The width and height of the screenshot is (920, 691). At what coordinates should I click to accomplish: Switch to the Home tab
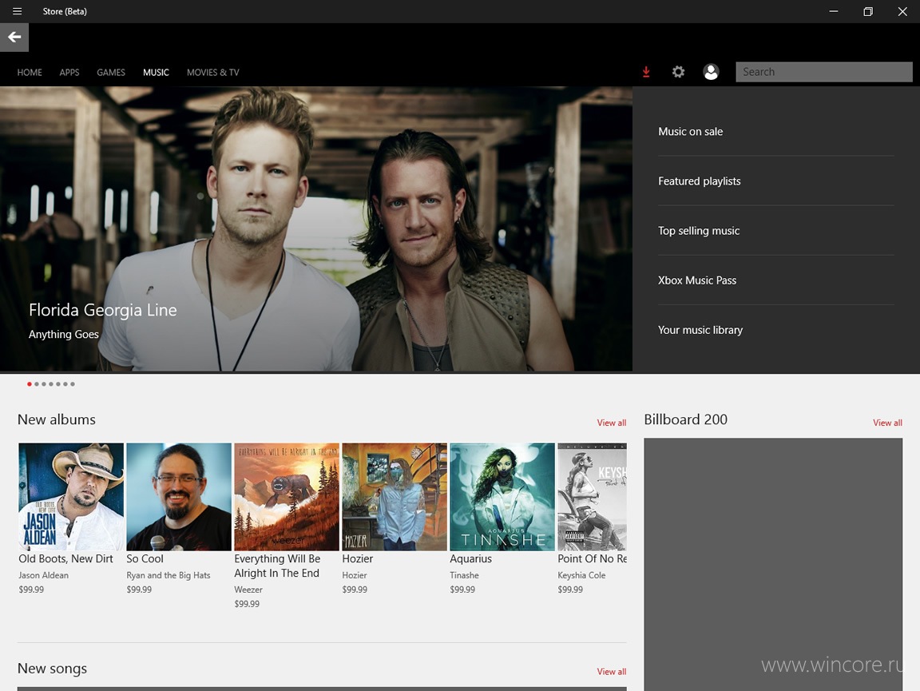click(x=30, y=72)
